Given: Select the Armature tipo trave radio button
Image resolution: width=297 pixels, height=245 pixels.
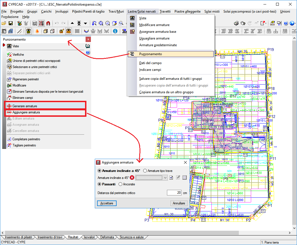Looking at the screenshot, I should point(145,171).
